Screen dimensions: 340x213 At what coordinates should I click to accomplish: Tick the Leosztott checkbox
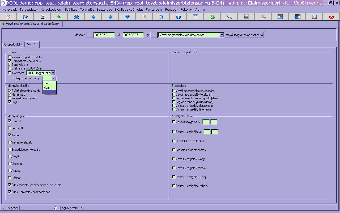point(10,128)
